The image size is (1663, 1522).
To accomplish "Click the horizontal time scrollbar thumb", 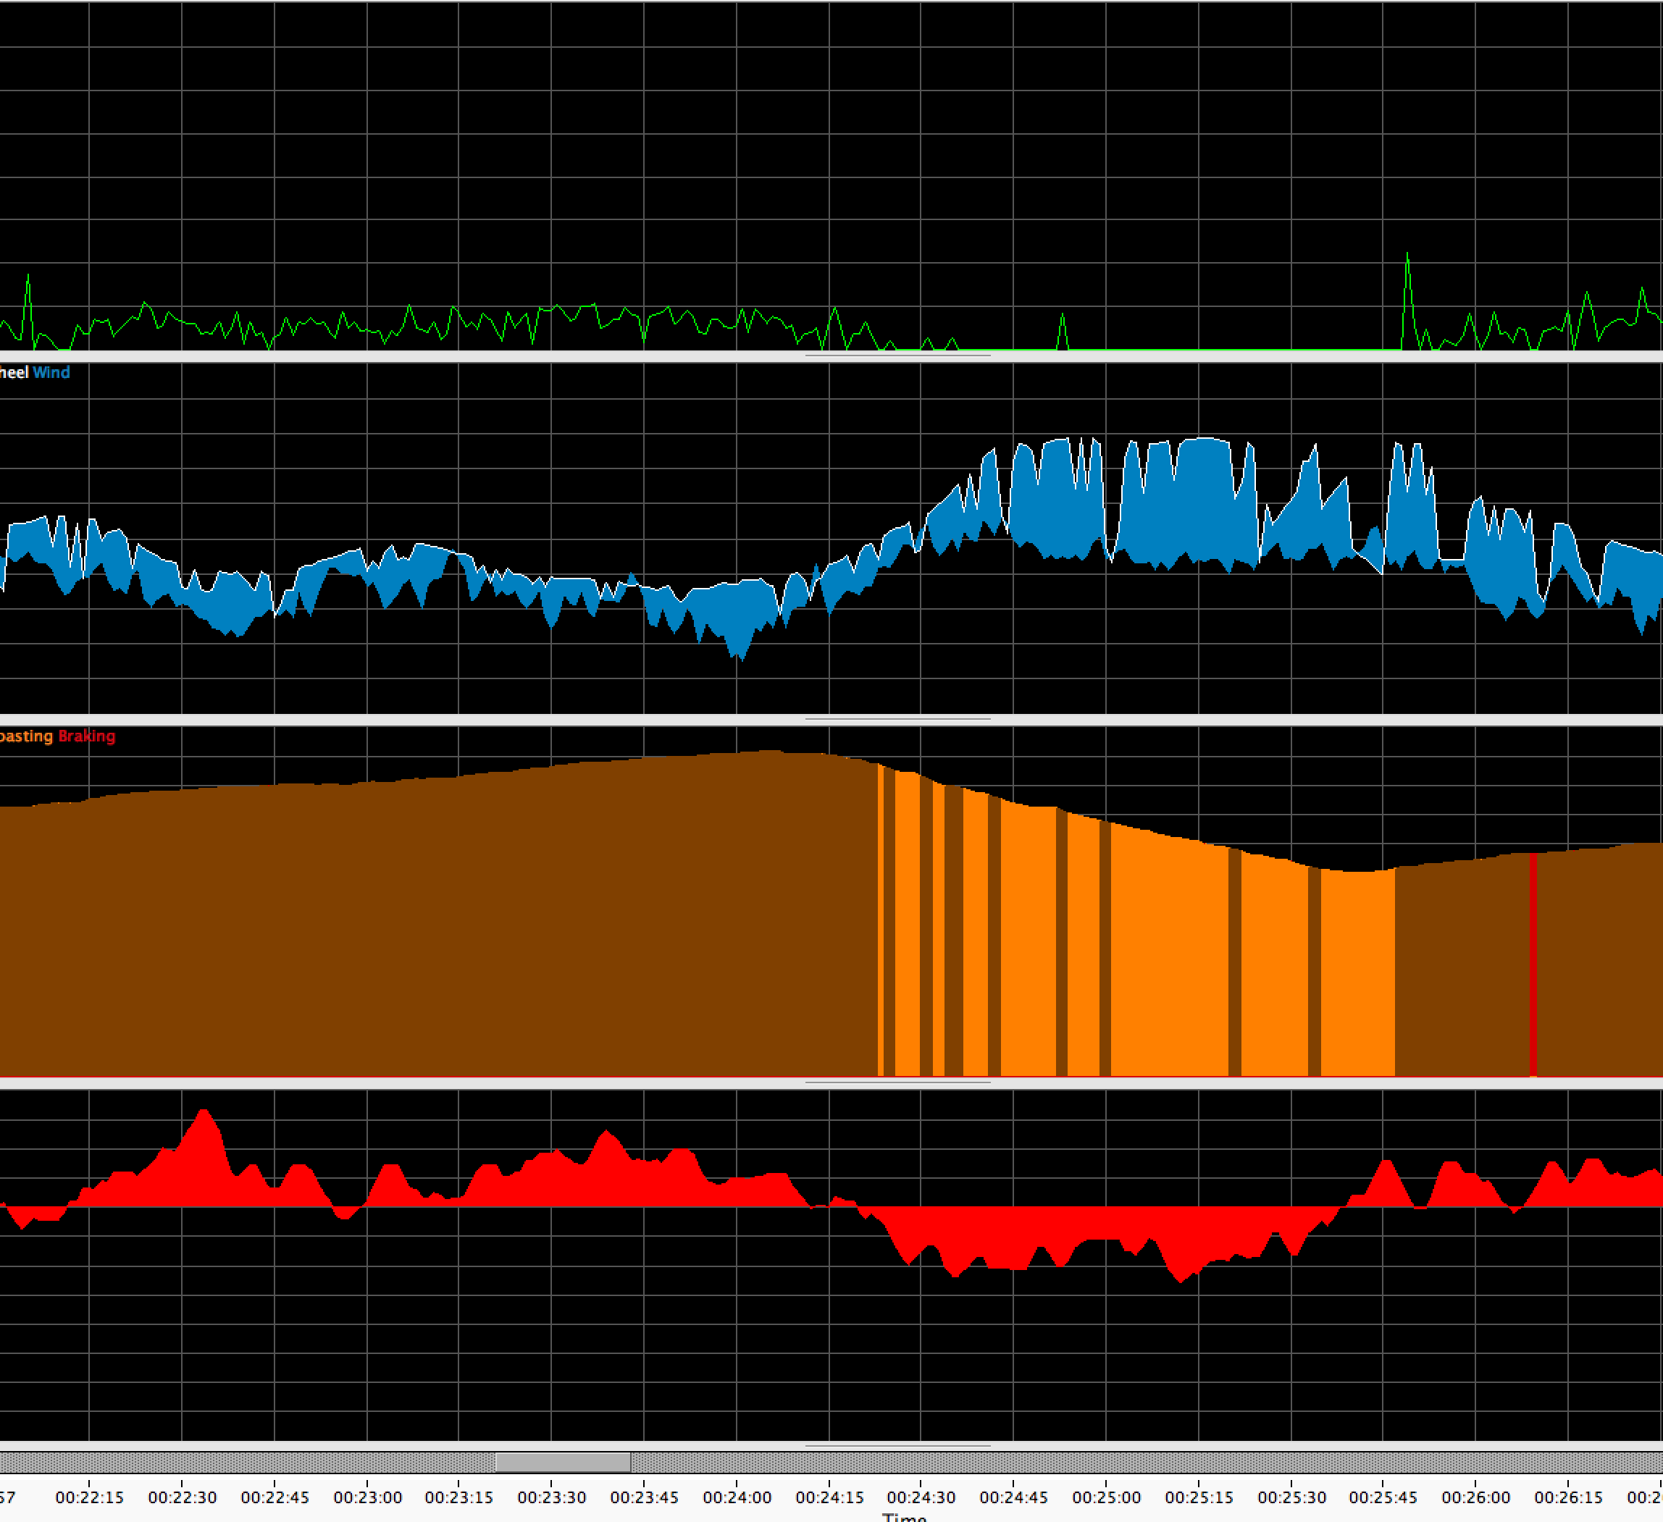I will pos(563,1462).
